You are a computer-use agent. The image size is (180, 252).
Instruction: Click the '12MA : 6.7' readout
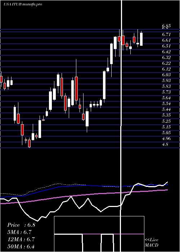point(21,239)
